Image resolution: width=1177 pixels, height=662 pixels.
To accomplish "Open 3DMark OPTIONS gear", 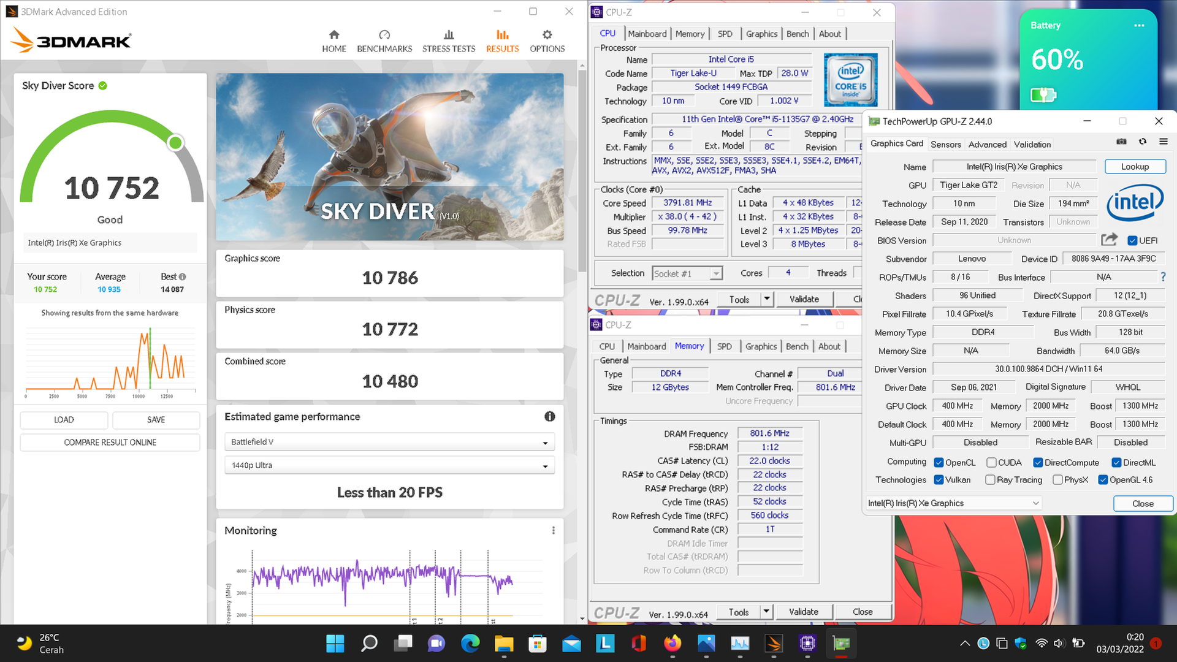I will coord(547,41).
